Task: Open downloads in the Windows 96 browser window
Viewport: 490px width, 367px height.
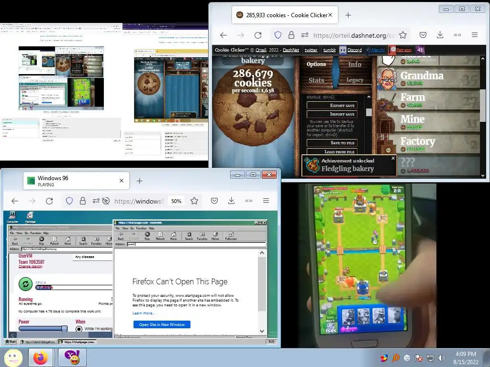Action: click(231, 201)
